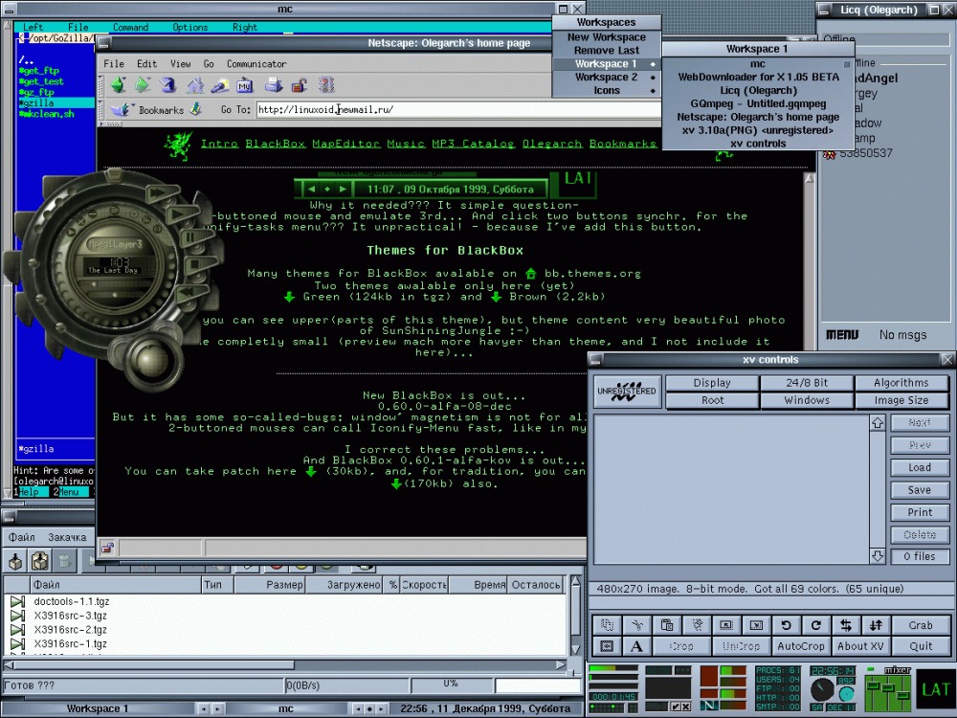The height and width of the screenshot is (718, 957).
Task: Click the X button in the dock applet
Action: [686, 707]
